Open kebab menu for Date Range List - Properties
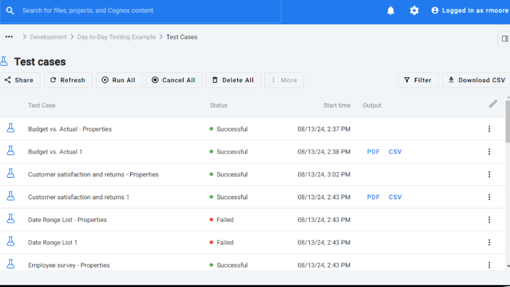This screenshot has height=287, width=510. [x=489, y=220]
